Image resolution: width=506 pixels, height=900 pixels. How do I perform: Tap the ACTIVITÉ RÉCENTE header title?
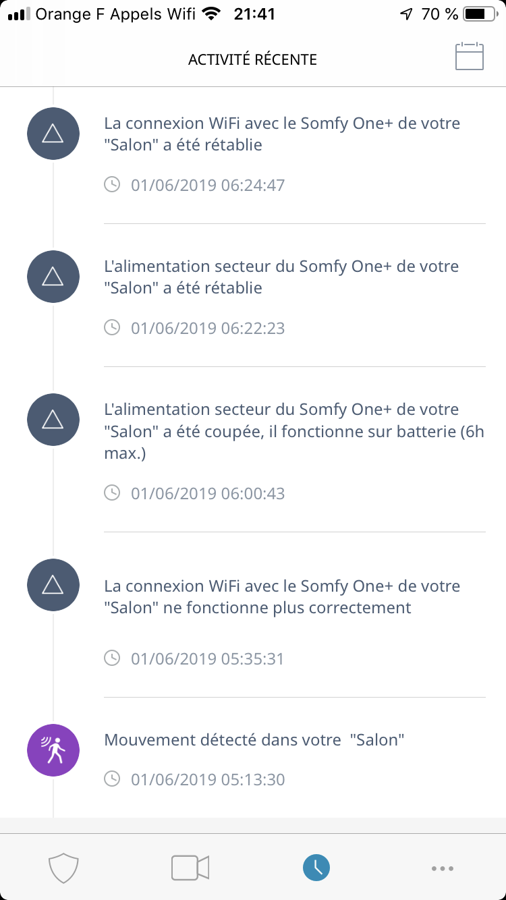[x=252, y=59]
